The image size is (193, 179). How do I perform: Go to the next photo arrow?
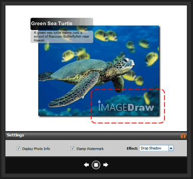[106, 165]
